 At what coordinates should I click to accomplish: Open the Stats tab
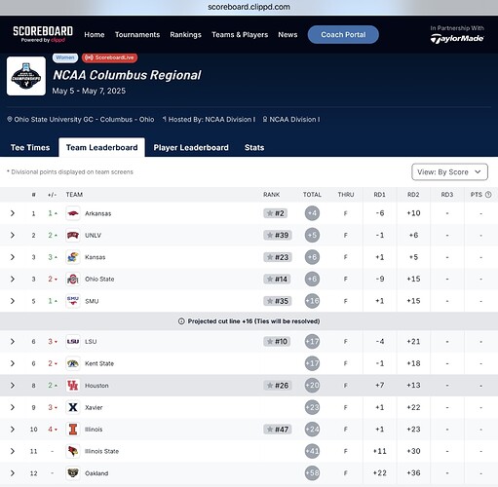point(254,147)
